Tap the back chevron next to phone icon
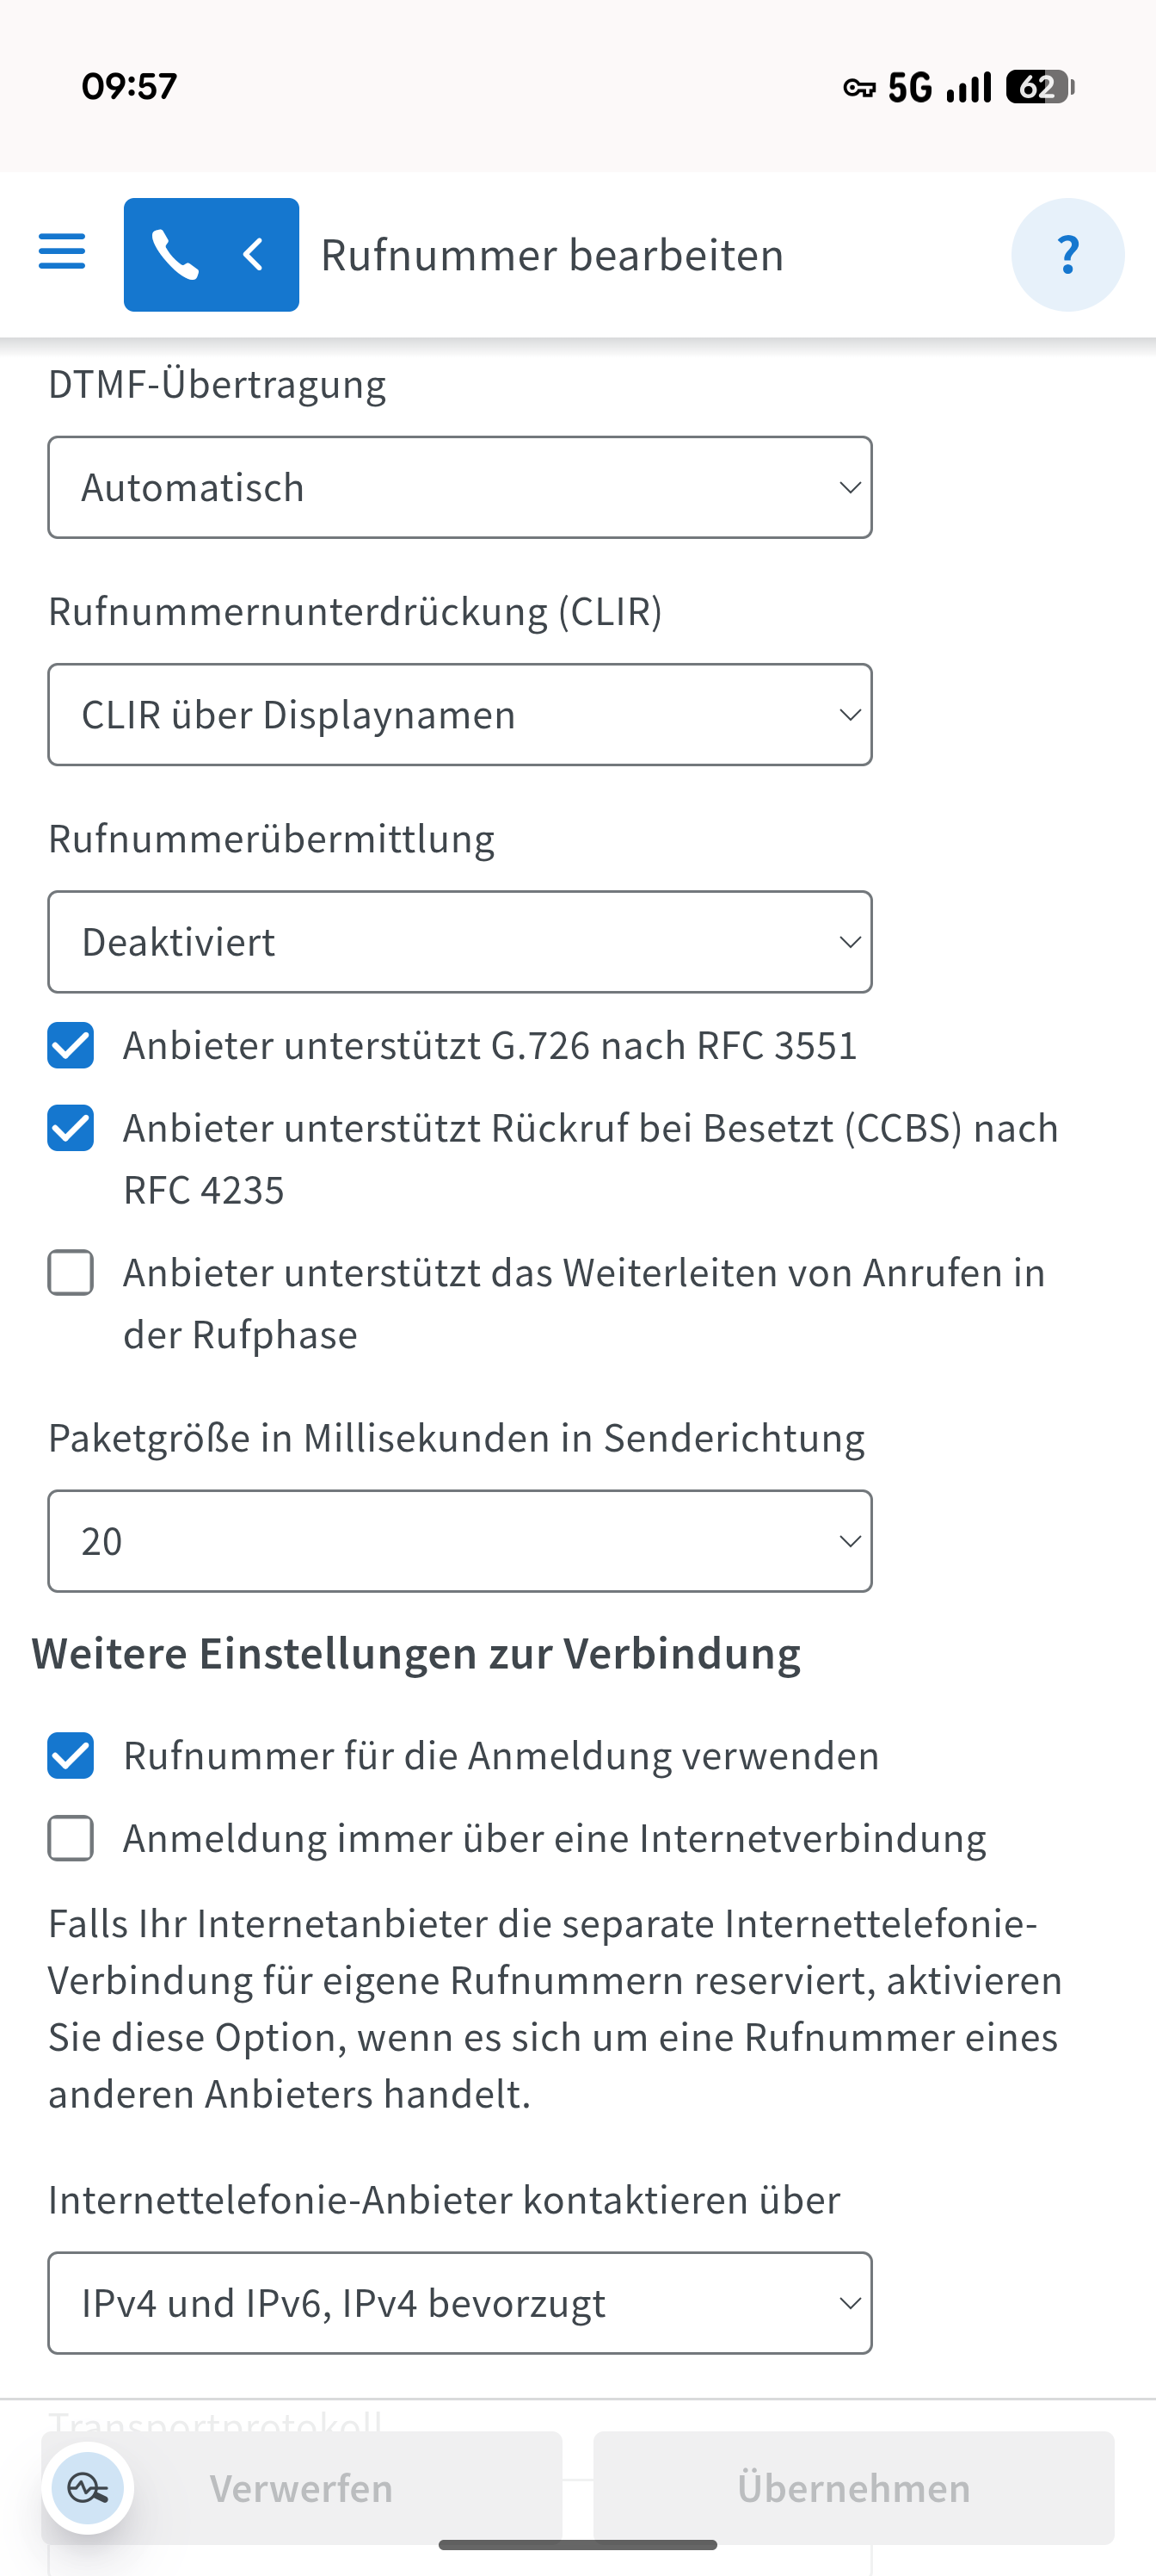Viewport: 1156px width, 2576px height. pyautogui.click(x=254, y=255)
